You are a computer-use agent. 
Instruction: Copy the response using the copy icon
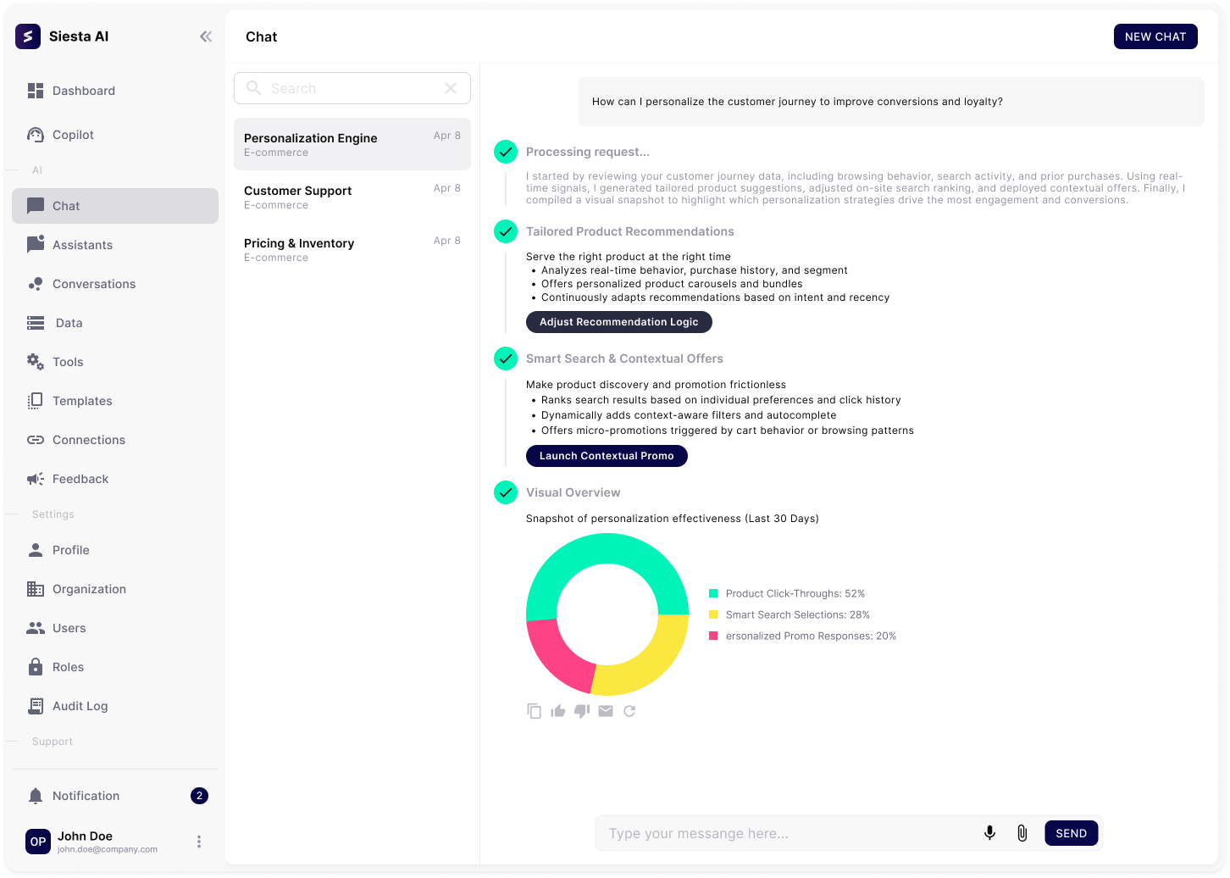[x=534, y=711]
